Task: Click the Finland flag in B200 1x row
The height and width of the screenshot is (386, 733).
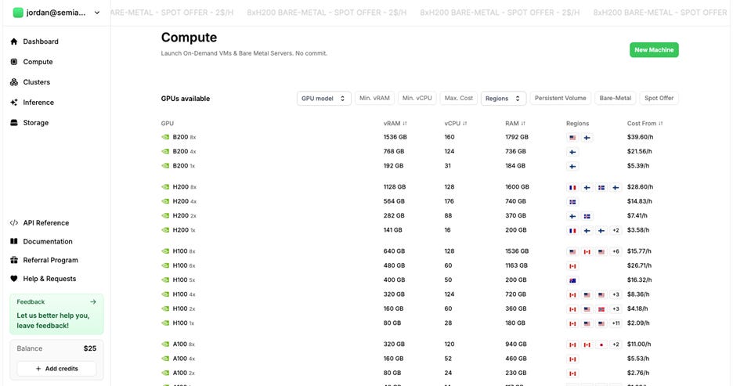Action: tap(572, 166)
